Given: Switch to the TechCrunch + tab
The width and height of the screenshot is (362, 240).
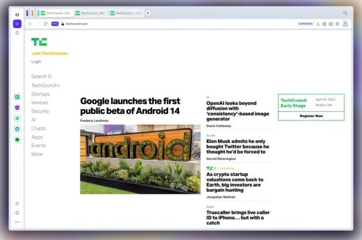Looking at the screenshot, I should 126,13.
